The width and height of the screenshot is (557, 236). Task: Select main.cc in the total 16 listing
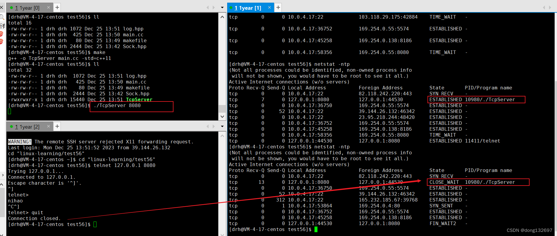click(x=133, y=35)
